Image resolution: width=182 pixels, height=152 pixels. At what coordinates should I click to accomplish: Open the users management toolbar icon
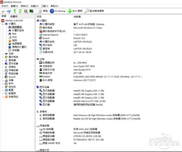26,11
